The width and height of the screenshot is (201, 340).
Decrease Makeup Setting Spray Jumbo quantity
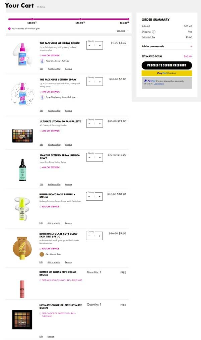[x=89, y=157]
